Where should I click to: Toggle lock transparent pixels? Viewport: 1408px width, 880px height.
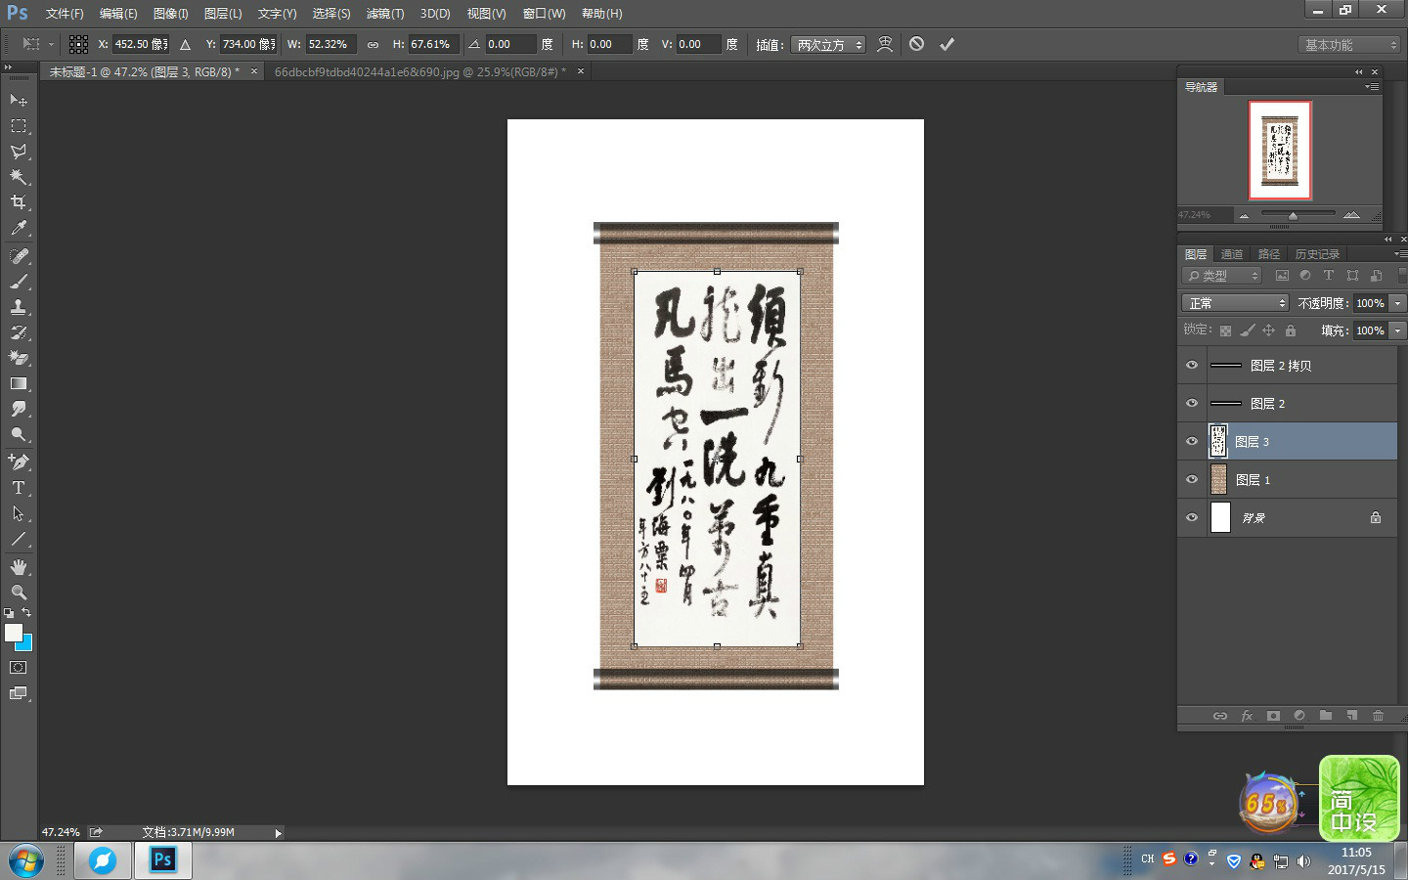click(x=1225, y=330)
